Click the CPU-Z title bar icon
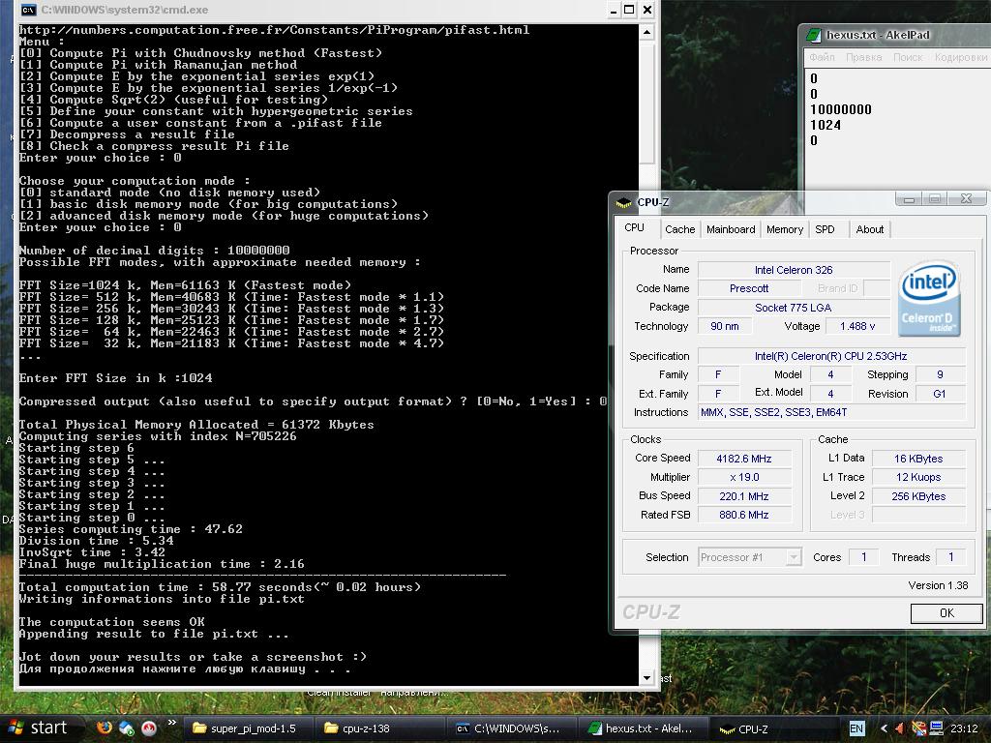991x743 pixels. point(624,202)
